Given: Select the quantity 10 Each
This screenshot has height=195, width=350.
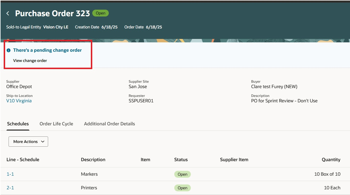Looking at the screenshot, I should [x=332, y=188].
